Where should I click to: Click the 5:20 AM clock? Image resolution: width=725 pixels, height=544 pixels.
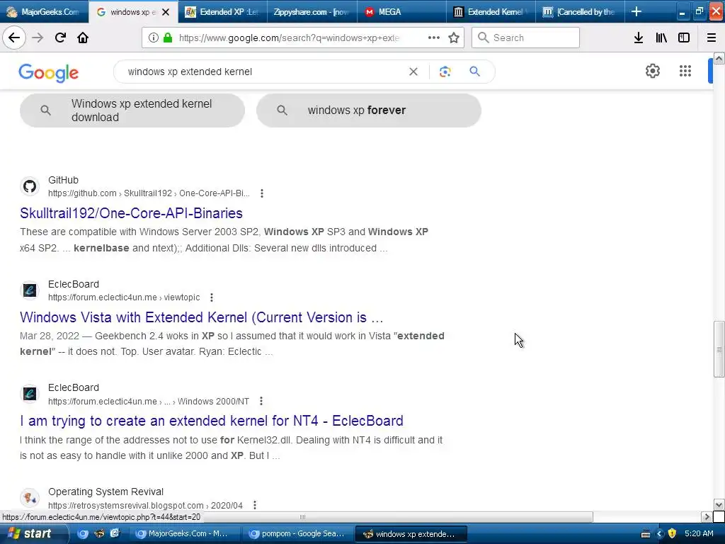click(699, 533)
